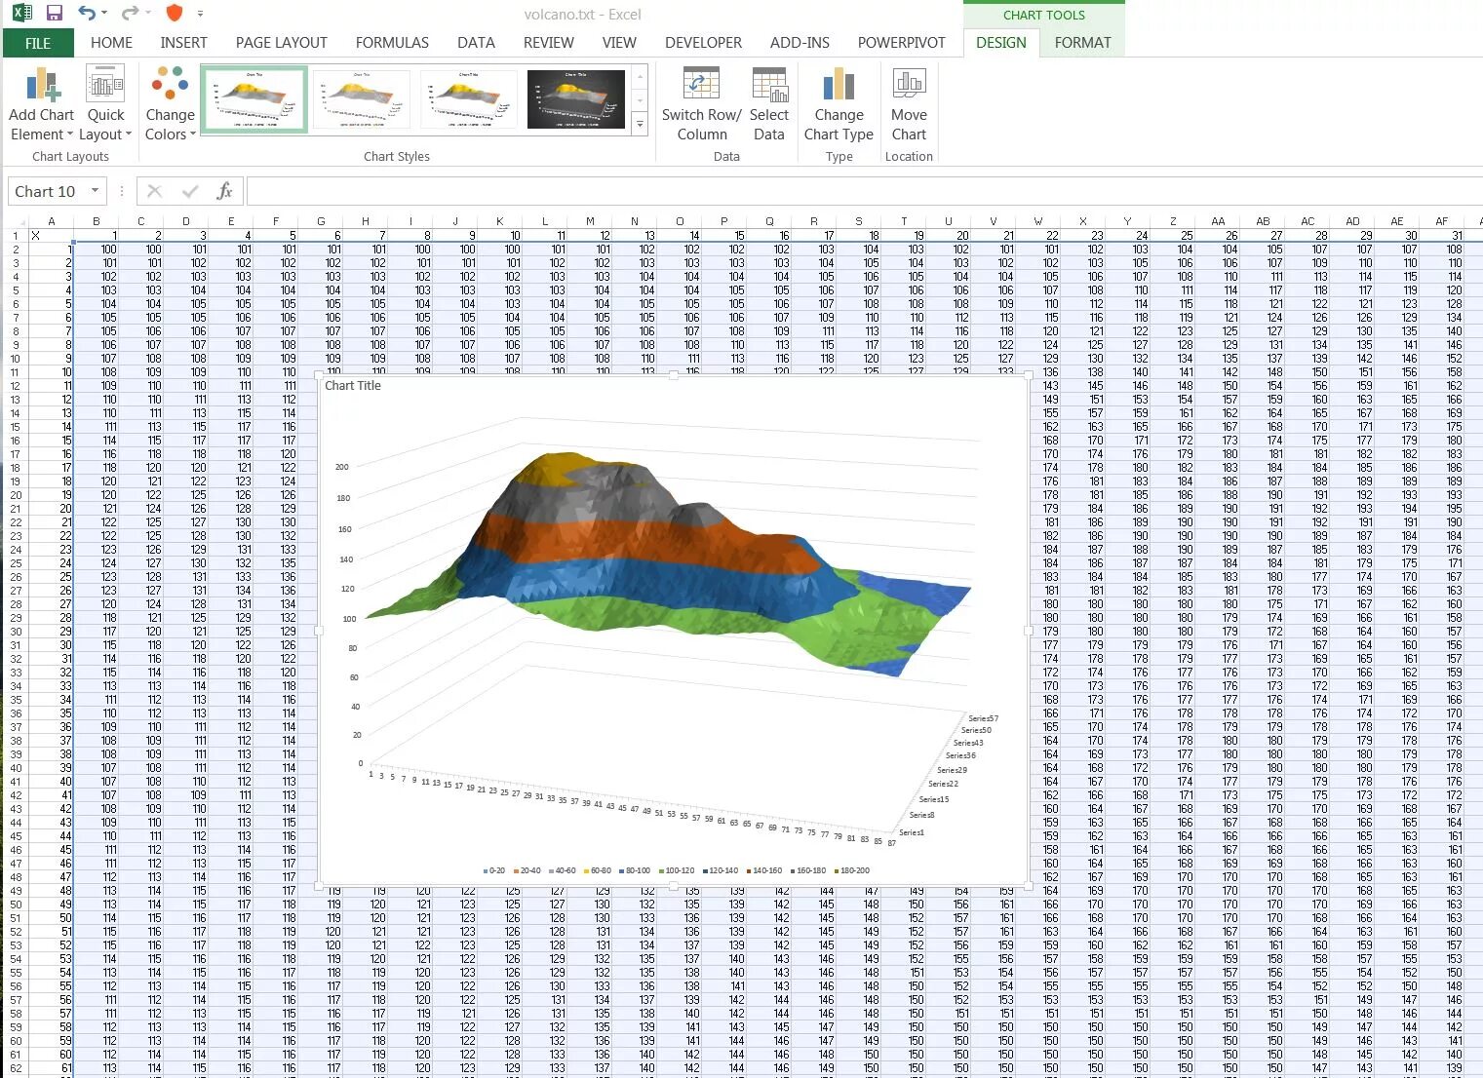
Task: Open the undo history dropdown arrow
Action: (x=104, y=14)
